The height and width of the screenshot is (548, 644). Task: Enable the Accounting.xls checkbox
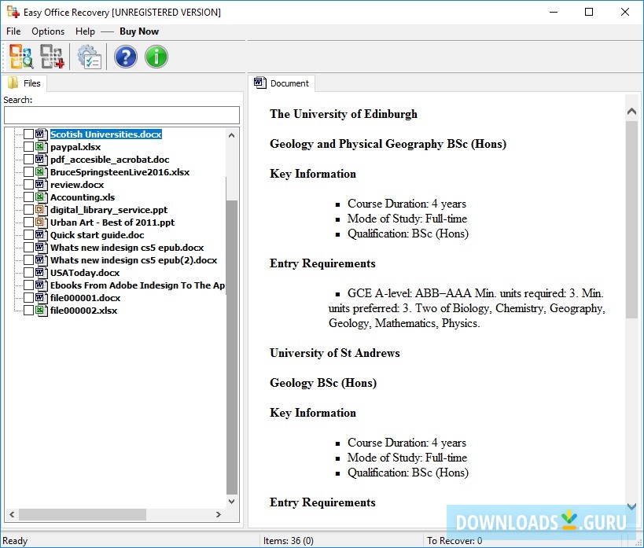coord(28,197)
